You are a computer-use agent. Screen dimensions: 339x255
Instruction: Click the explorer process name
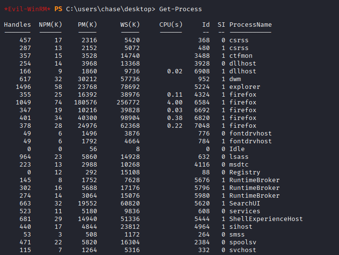[x=244, y=87]
